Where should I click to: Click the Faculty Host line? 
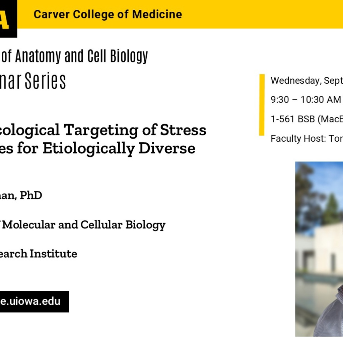tap(307, 138)
